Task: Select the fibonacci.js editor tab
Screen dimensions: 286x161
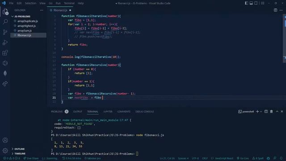Action: (x=60, y=10)
